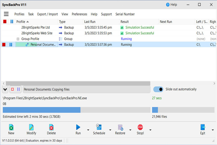Click the small red stop square in progress panel

click(x=12, y=89)
